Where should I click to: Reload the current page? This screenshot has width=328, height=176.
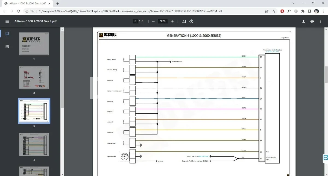(x=18, y=11)
